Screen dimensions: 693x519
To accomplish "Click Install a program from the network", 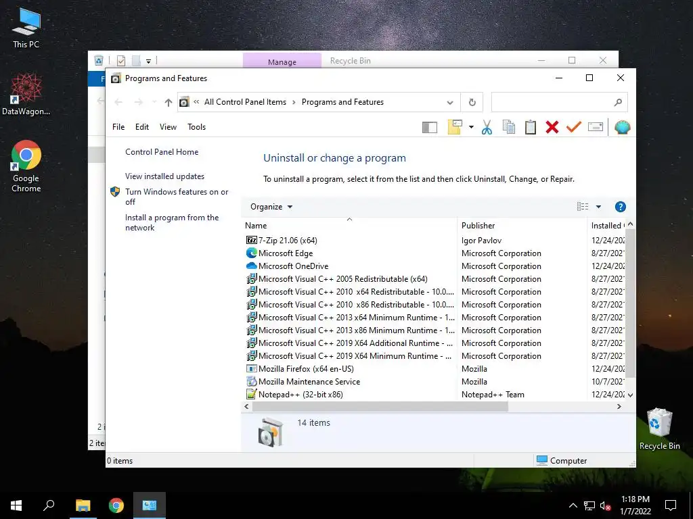I will [x=172, y=222].
